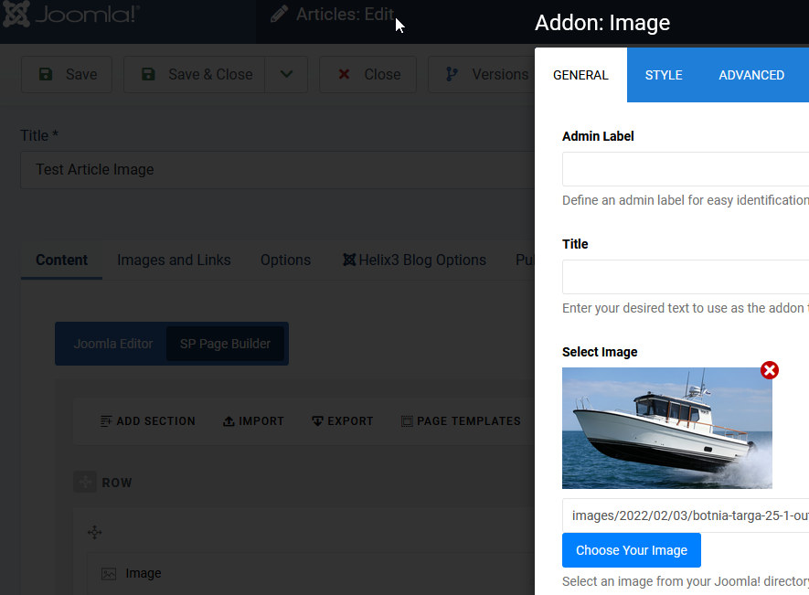Screen dimensions: 809x595
Task: Remove selected image with red X icon
Action: 770,370
